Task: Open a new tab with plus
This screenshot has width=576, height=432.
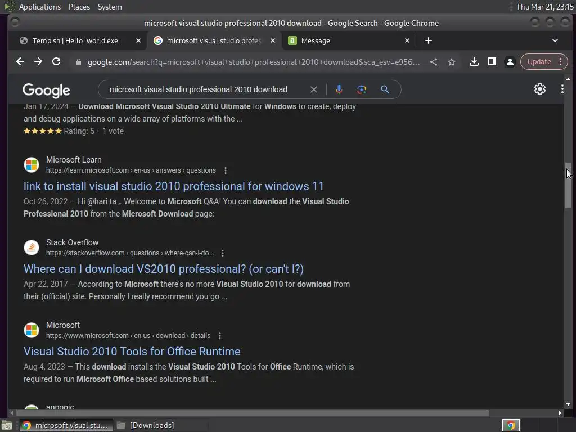Action: 428,40
